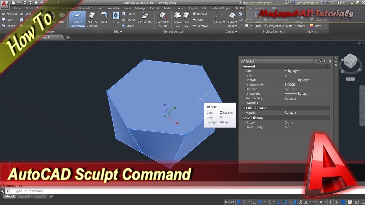
Task: Switch to the Home ribbon tab
Action: [17, 8]
